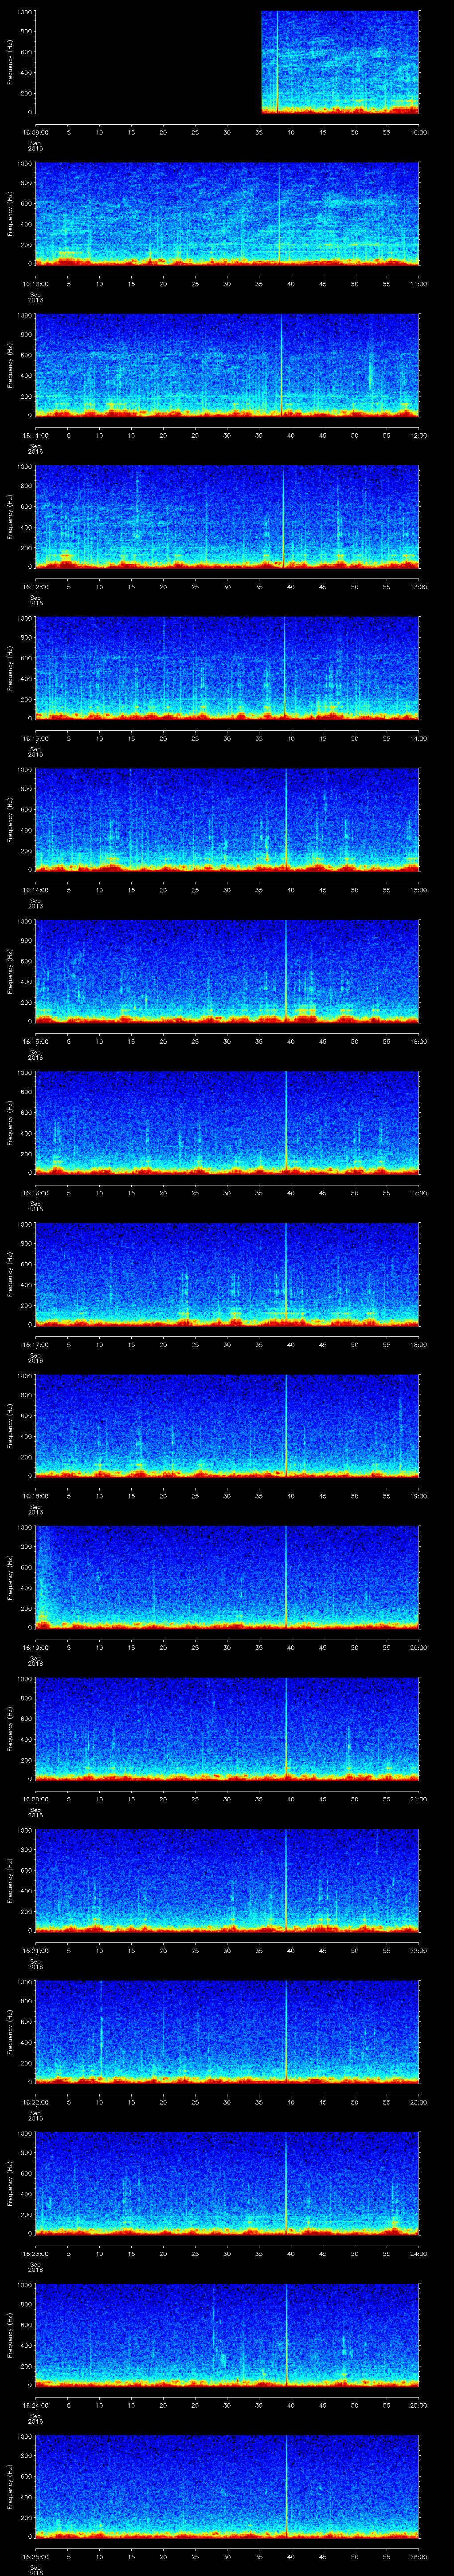Click the 10-second tick under the 16:22:00 spectrogram
454x2576 pixels.
[x=100, y=2101]
